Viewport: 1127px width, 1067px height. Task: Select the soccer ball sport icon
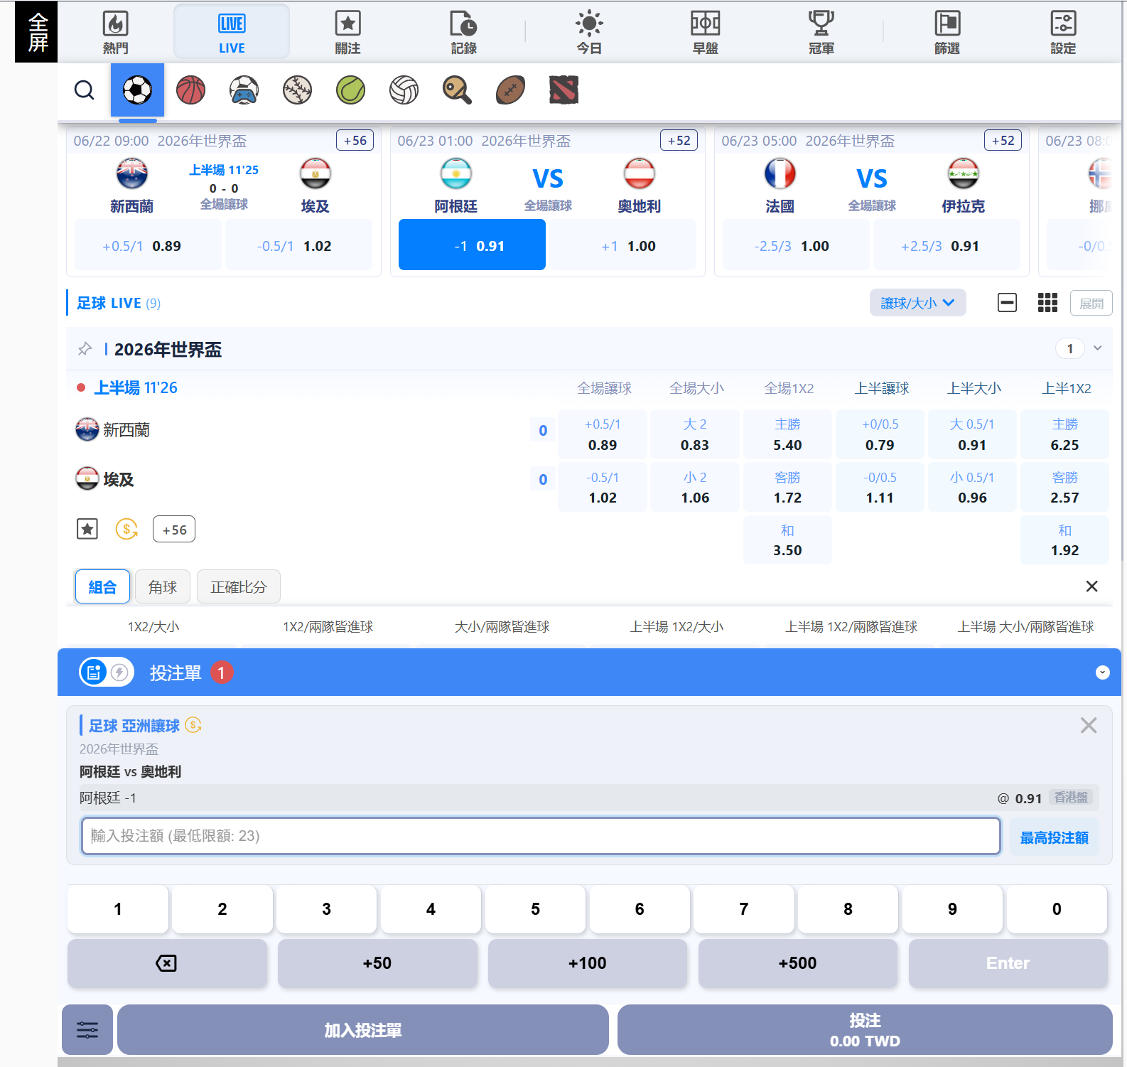pyautogui.click(x=137, y=90)
